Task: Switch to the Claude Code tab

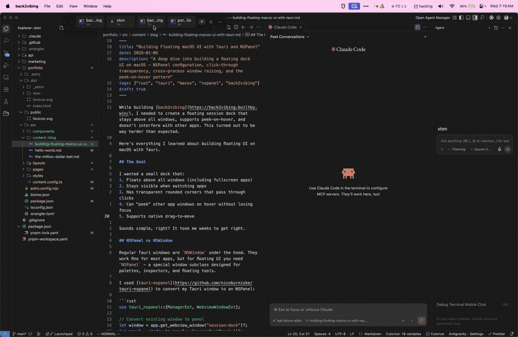Action: tap(285, 27)
